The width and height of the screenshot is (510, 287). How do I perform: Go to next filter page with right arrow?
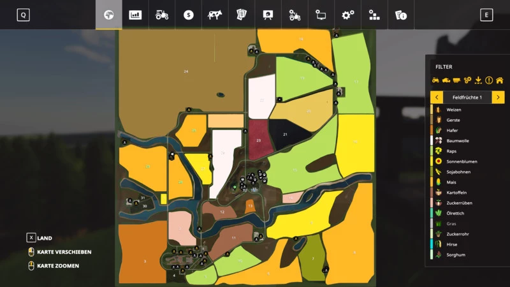pyautogui.click(x=499, y=98)
